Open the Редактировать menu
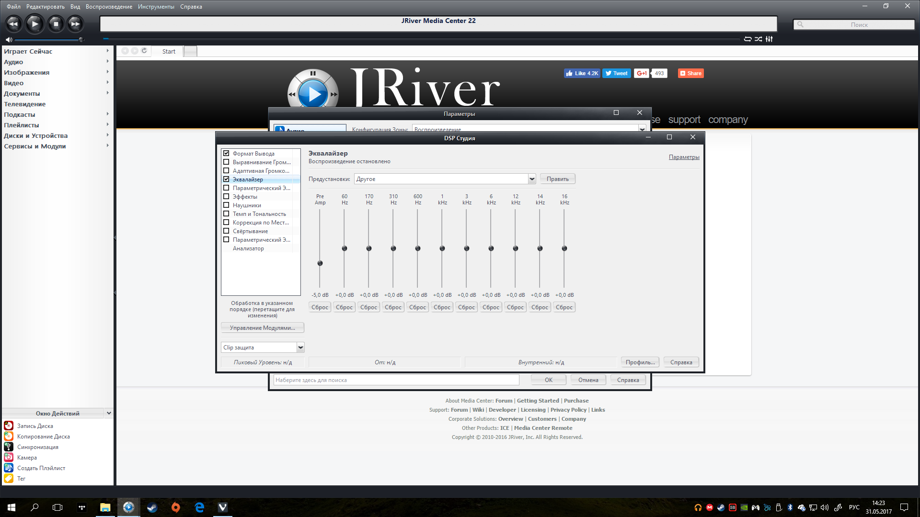The image size is (920, 517). point(46,7)
